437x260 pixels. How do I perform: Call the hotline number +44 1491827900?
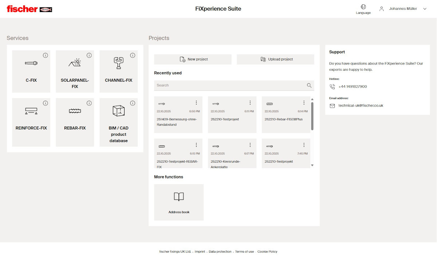[x=353, y=87]
